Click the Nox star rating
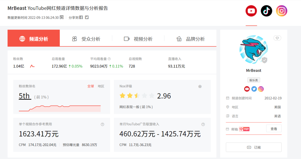Screen dimensions: 301x159 click(137, 96)
